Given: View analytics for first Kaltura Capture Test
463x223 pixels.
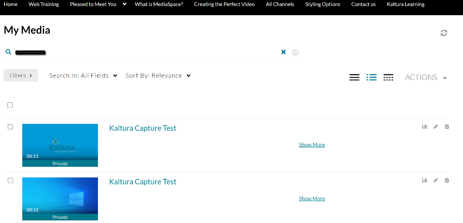Looking at the screenshot, I should pos(425,126).
